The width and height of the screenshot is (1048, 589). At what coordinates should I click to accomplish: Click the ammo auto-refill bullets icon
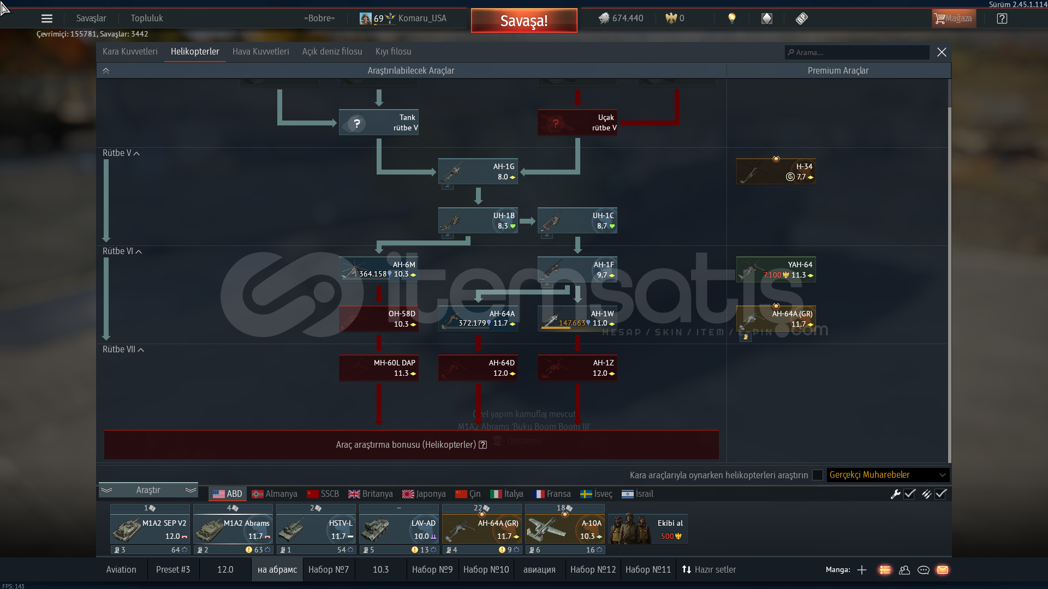926,494
